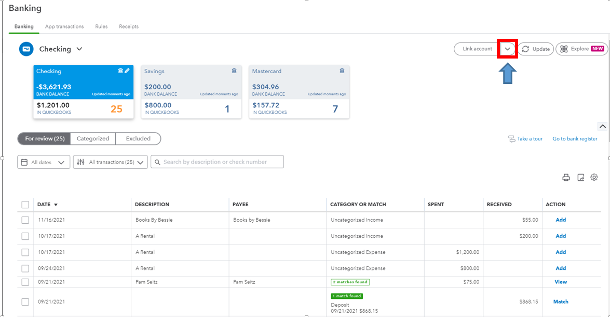Click the print icon above the transactions table

coord(566,177)
